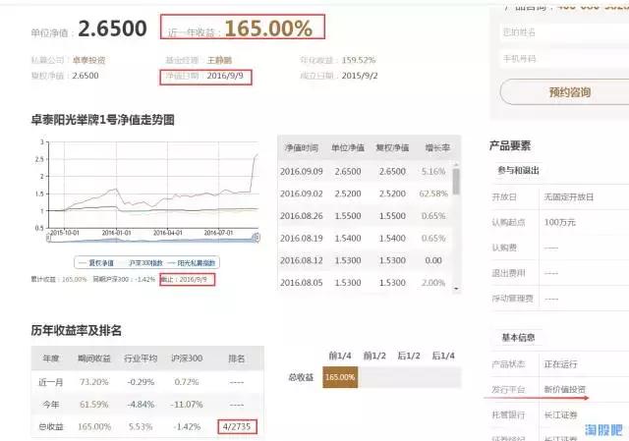
Task: Click the 新价值投资 platform value
Action: click(x=564, y=389)
